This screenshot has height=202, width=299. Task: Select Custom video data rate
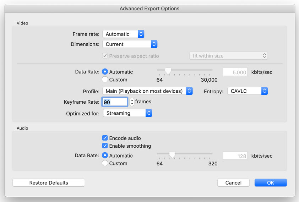105,80
